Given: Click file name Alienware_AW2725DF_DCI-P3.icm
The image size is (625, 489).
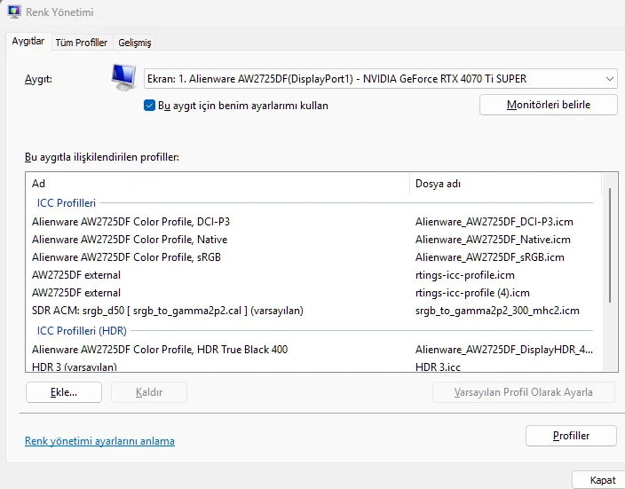Looking at the screenshot, I should tap(494, 222).
